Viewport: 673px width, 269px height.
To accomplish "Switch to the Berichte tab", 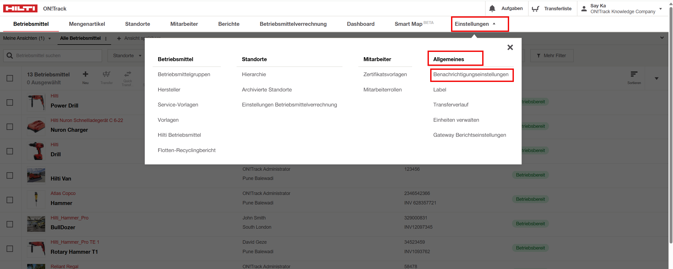I will [229, 24].
